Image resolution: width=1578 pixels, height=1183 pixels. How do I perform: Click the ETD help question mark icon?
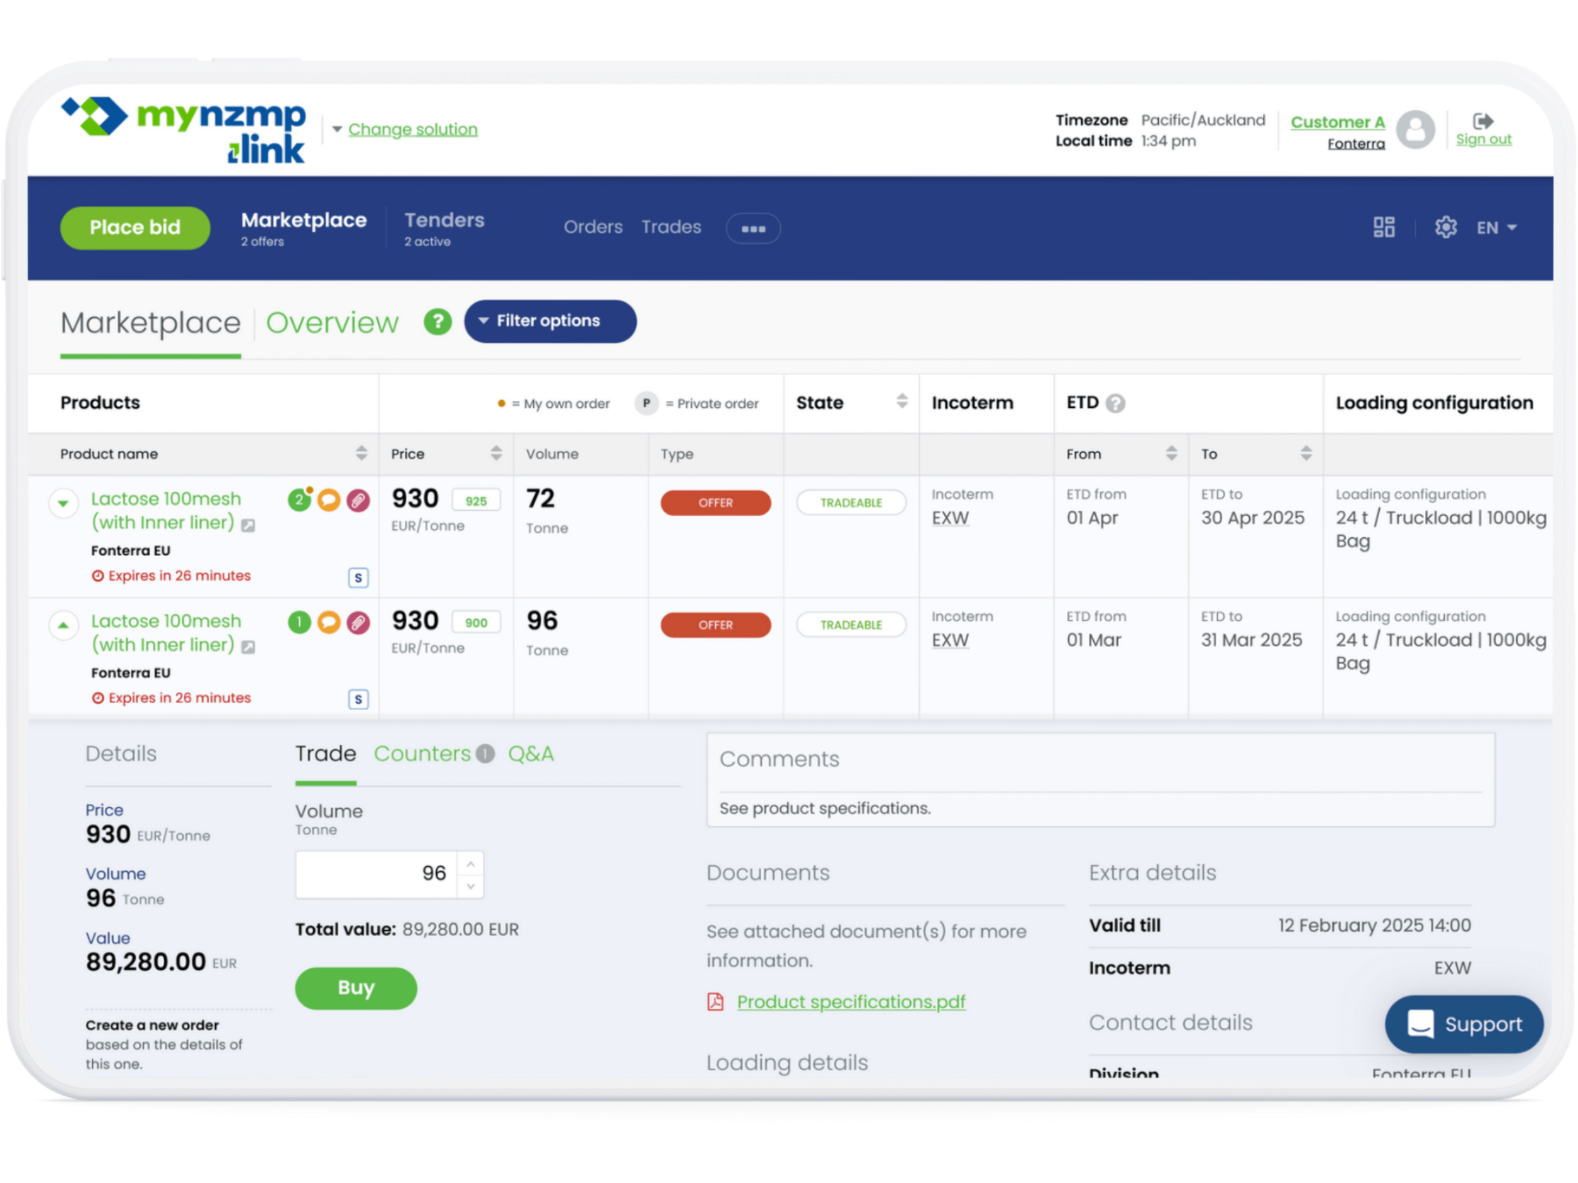click(1115, 404)
